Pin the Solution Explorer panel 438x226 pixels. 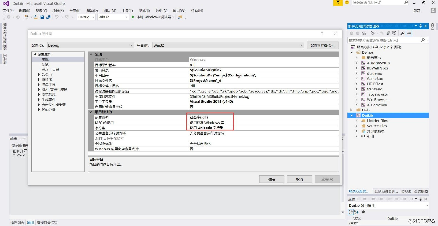420,26
